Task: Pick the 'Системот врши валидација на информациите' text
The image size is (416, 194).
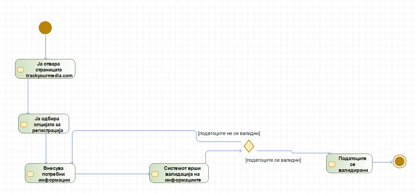Action: pyautogui.click(x=182, y=174)
